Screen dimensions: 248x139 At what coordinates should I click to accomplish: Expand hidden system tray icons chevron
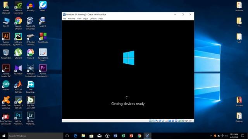(x=211, y=136)
